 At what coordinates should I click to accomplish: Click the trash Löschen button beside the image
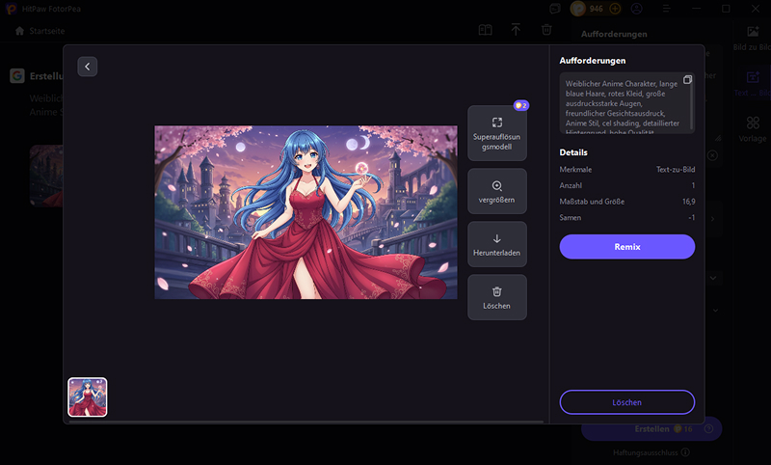click(496, 297)
